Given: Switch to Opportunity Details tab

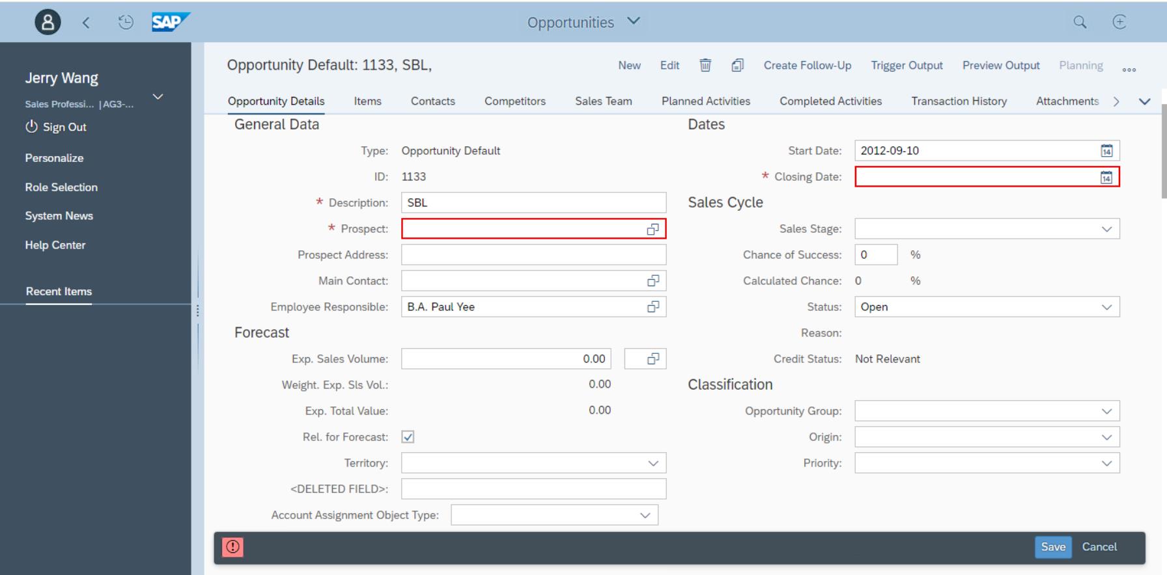Looking at the screenshot, I should pos(276,101).
